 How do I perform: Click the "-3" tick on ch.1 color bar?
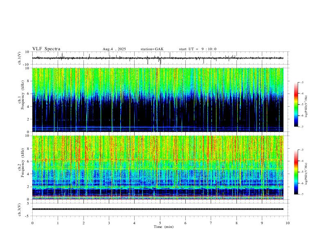point(302,82)
